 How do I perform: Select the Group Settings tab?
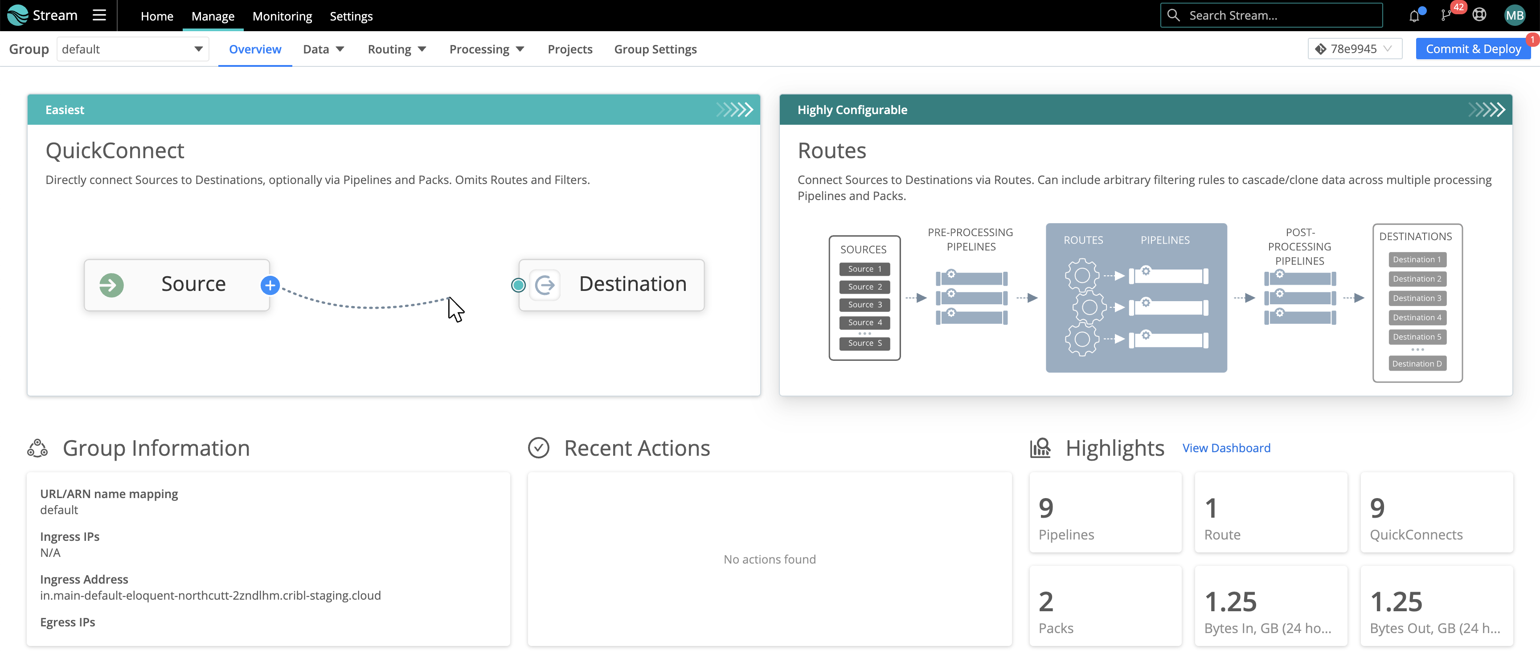coord(655,49)
